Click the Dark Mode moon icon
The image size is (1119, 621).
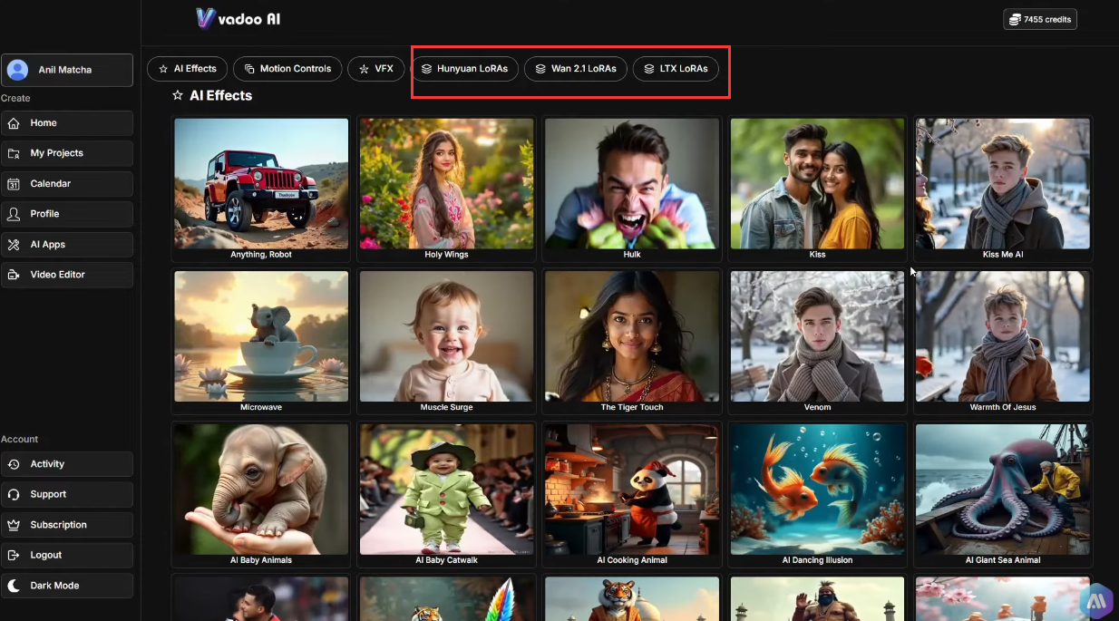(14, 586)
